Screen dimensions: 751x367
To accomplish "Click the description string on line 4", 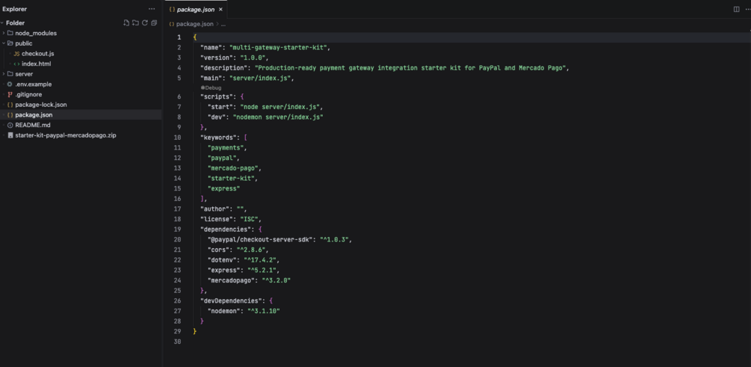I will click(x=410, y=67).
